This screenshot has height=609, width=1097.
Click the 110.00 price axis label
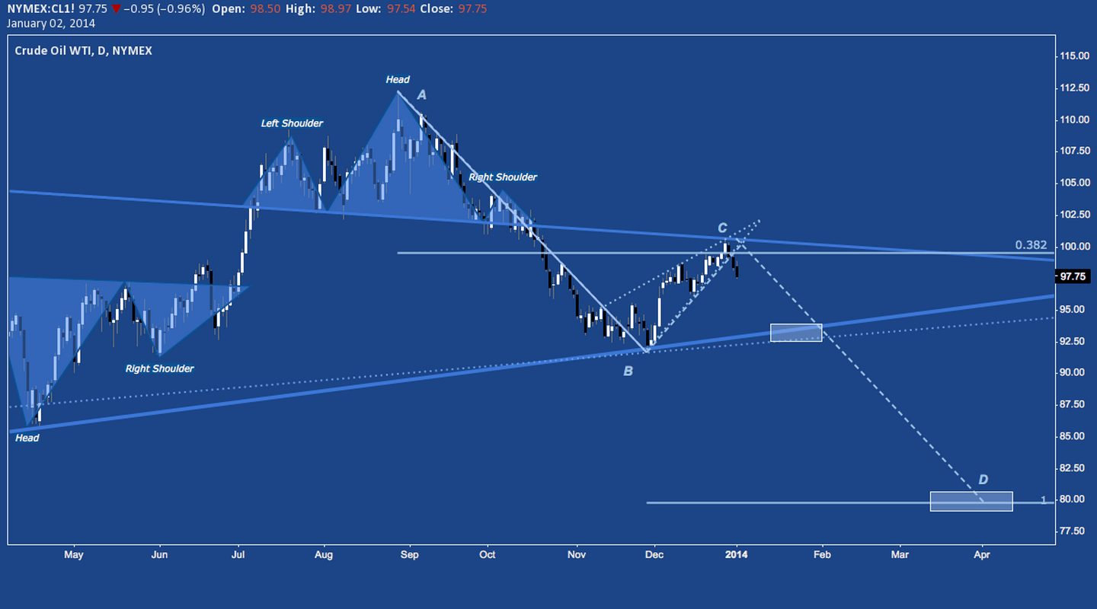[1074, 120]
